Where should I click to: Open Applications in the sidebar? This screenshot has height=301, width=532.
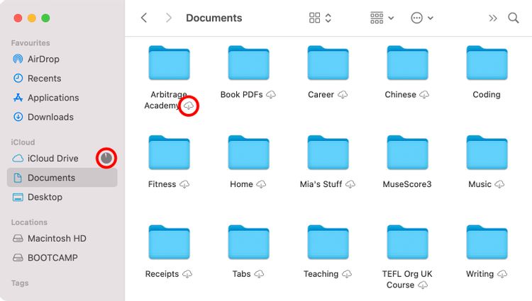[62, 98]
